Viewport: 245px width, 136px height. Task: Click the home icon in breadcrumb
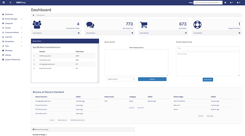pos(33,15)
